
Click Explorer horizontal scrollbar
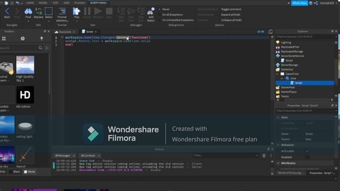coord(305,100)
